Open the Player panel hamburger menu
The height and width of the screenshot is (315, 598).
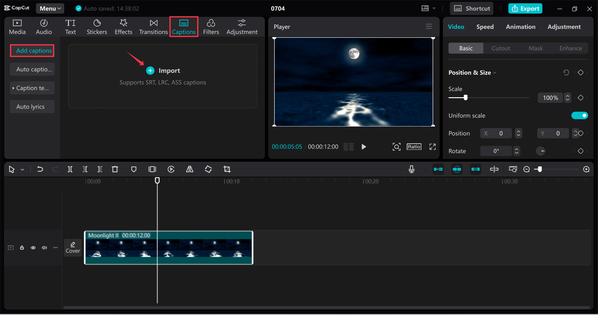429,27
